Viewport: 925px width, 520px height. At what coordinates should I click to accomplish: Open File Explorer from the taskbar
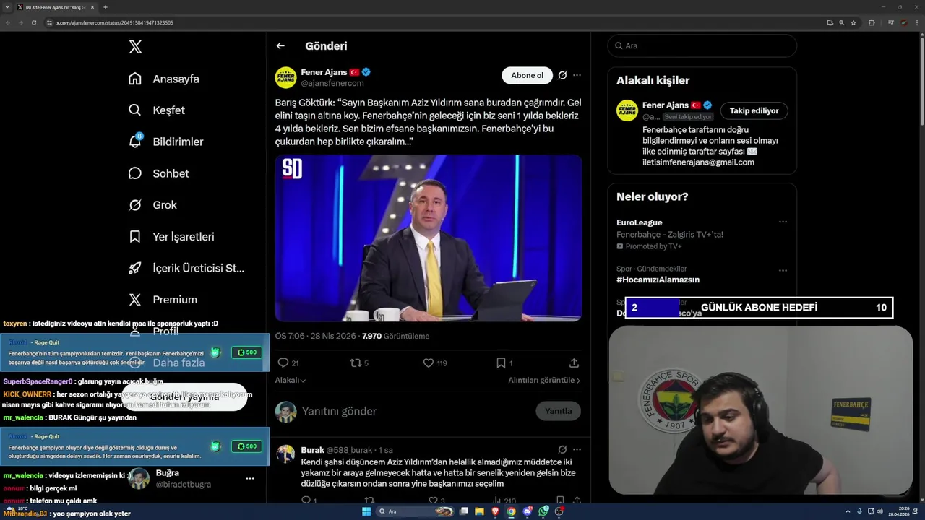point(479,511)
